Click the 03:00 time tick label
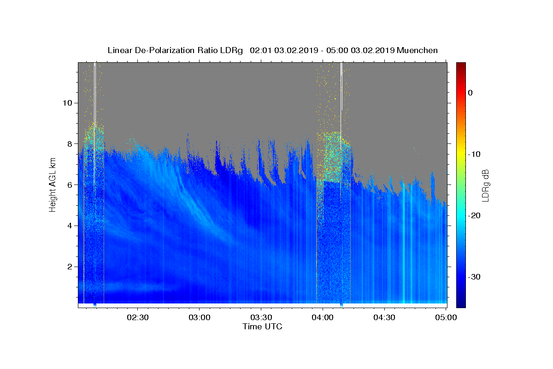Viewport: 553px width, 369px height. (x=199, y=317)
